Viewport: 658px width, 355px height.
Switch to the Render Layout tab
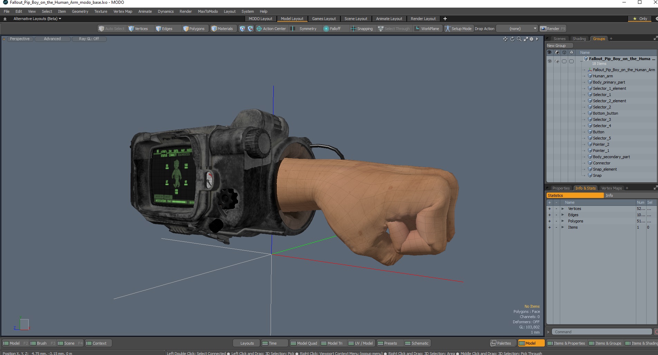tap(423, 19)
